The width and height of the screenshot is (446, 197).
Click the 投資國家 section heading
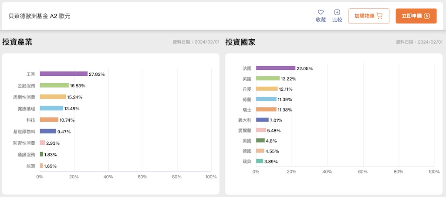point(240,42)
